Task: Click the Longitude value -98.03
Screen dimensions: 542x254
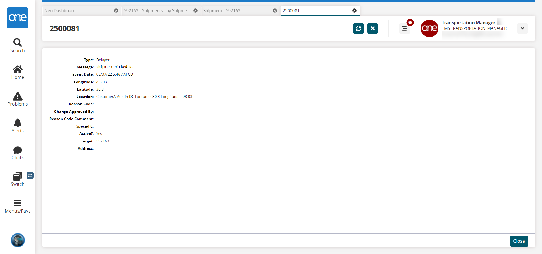Action: point(102,82)
